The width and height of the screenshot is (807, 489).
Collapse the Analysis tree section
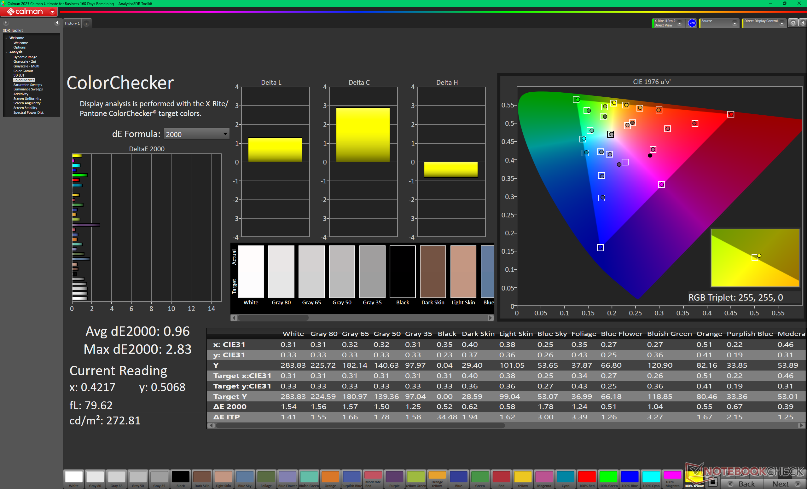click(x=7, y=52)
